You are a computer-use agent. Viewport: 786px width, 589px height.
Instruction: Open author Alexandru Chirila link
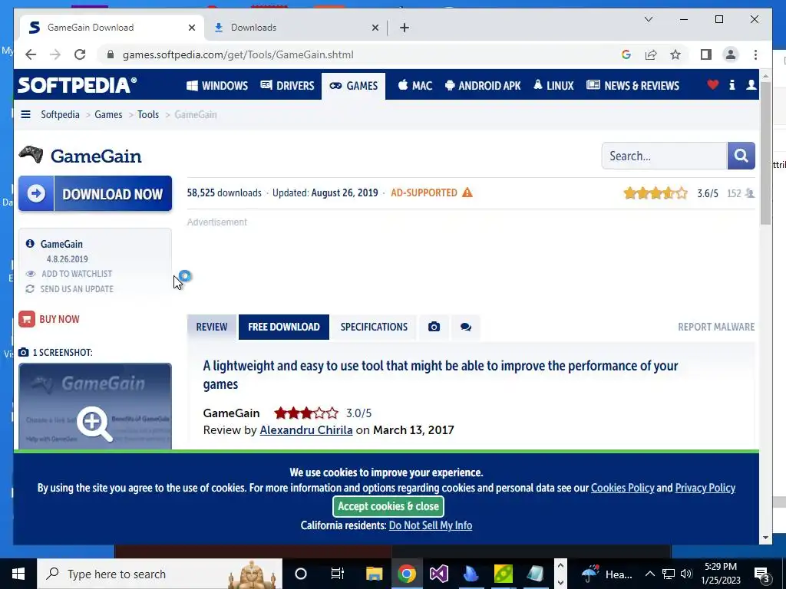[x=305, y=430]
